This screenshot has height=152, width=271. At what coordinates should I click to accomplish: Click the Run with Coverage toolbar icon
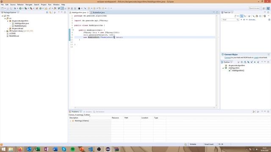pyautogui.click(x=25, y=8)
